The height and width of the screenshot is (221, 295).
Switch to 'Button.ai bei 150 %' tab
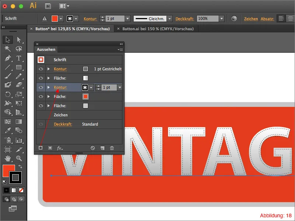click(158, 29)
